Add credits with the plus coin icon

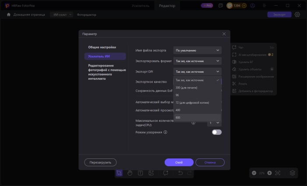[244, 6]
